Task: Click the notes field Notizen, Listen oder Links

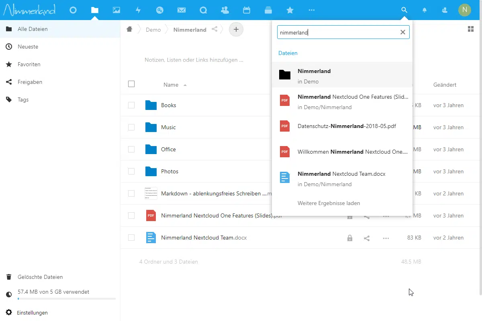Action: click(x=194, y=60)
